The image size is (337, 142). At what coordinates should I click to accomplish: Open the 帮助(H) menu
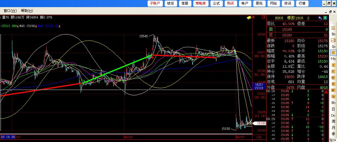27,11
